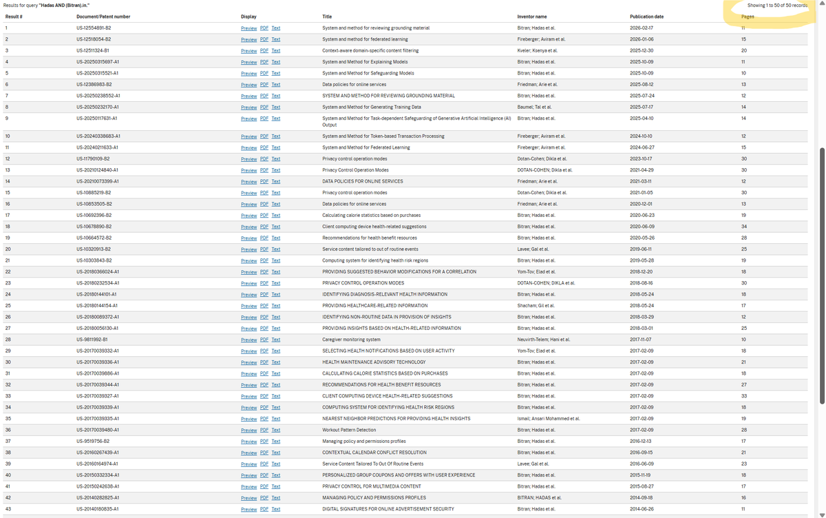View Text of US-20180144101-A1
The width and height of the screenshot is (826, 518).
coord(276,295)
